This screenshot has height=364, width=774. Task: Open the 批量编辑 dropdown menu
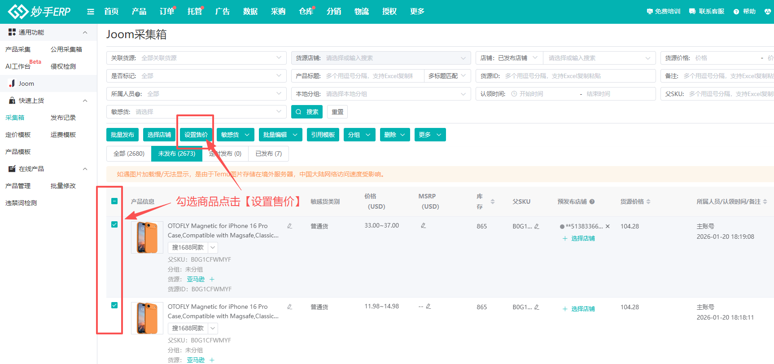tap(280, 135)
